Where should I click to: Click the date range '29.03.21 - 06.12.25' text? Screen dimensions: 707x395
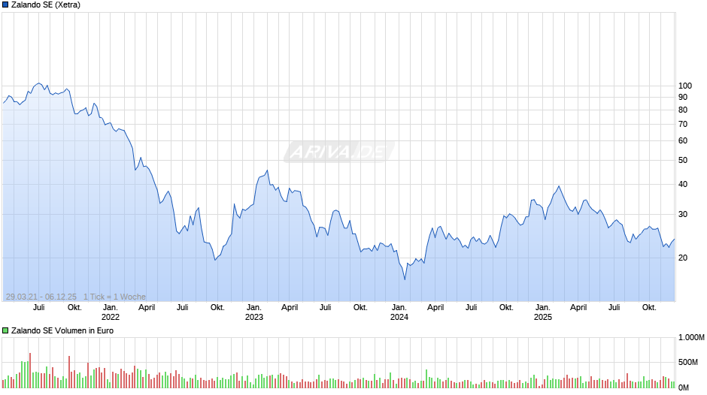point(41,297)
